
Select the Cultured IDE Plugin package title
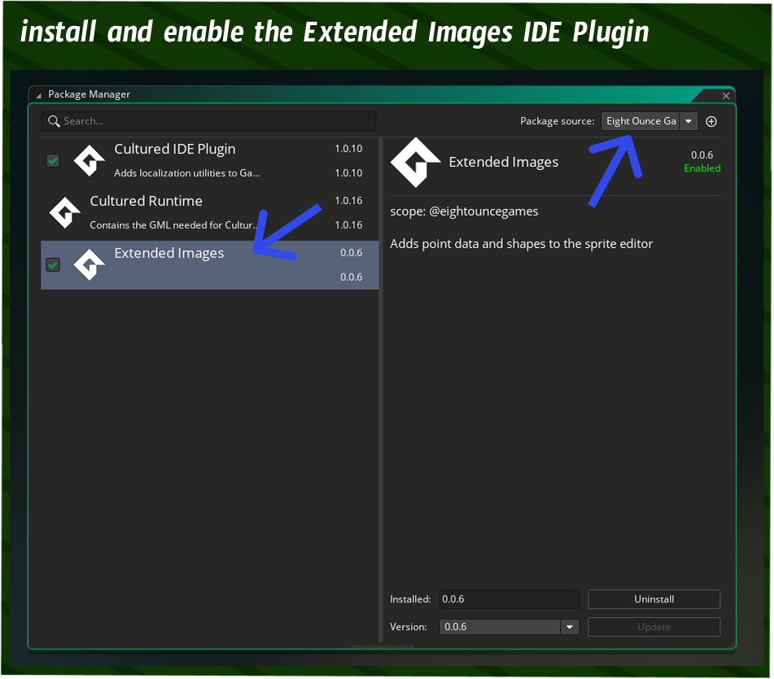coord(175,149)
